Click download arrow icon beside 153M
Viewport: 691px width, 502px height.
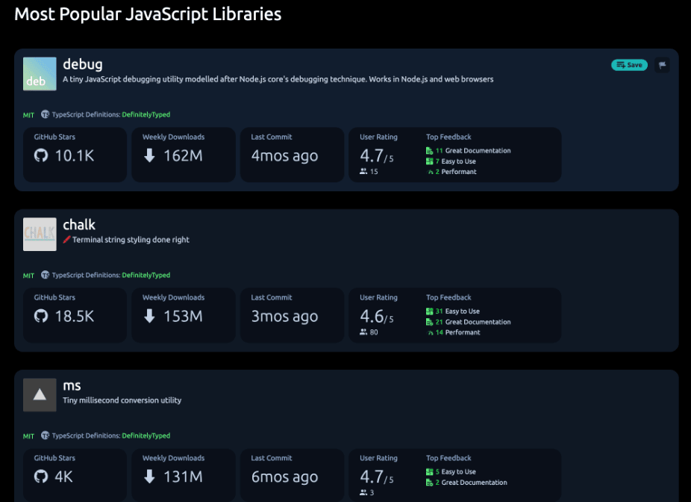pos(149,316)
